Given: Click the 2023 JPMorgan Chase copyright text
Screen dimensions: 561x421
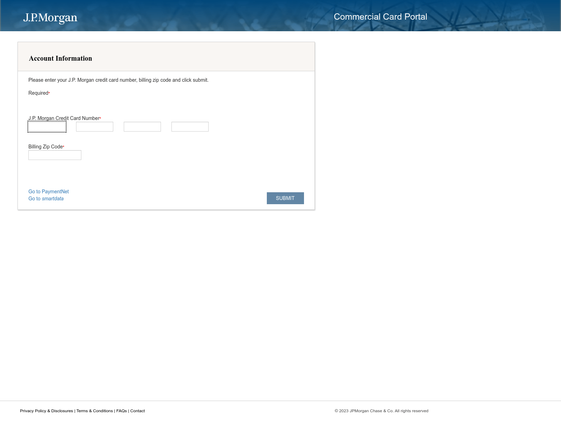Looking at the screenshot, I should [x=381, y=411].
